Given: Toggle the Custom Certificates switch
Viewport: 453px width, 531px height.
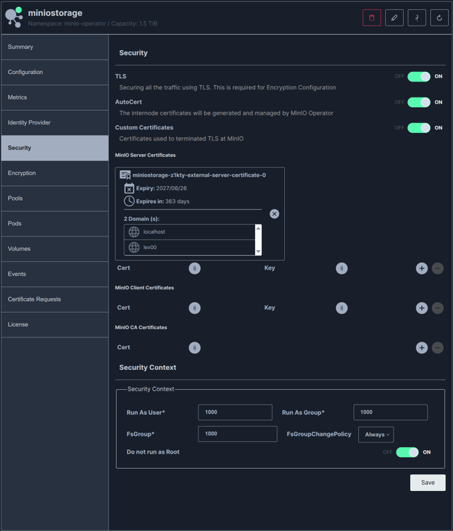Looking at the screenshot, I should [419, 128].
